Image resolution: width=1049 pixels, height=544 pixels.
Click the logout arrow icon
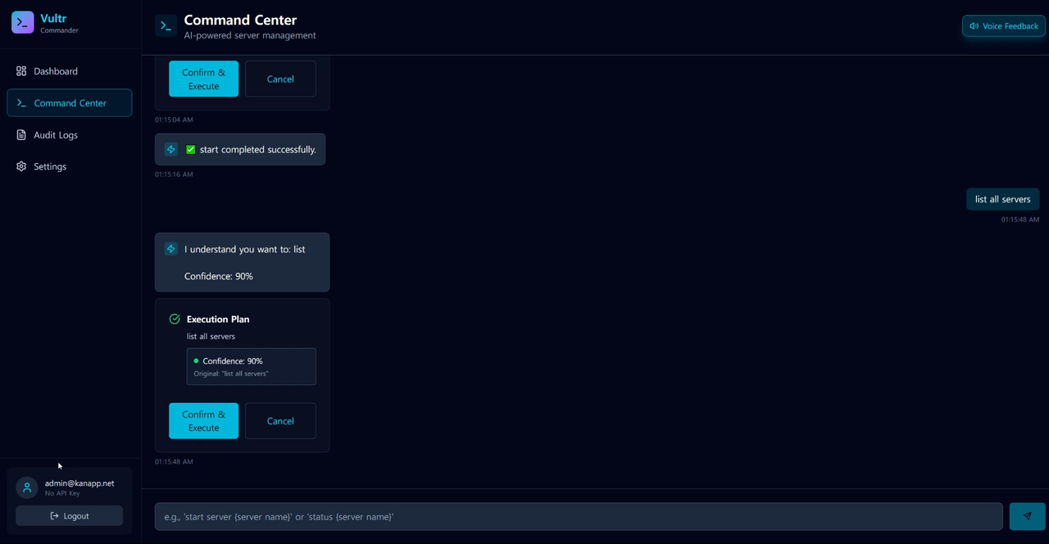pos(54,516)
